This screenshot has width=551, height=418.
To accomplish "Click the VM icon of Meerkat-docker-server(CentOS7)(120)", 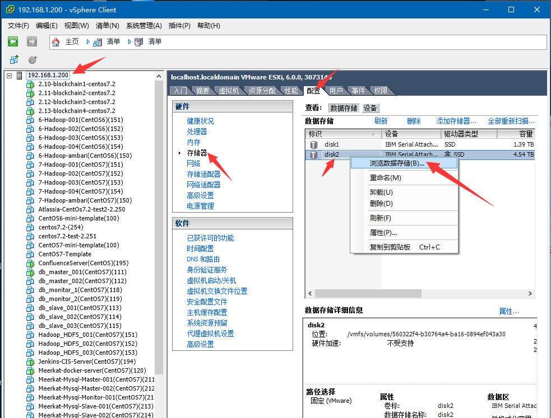I will [x=31, y=370].
